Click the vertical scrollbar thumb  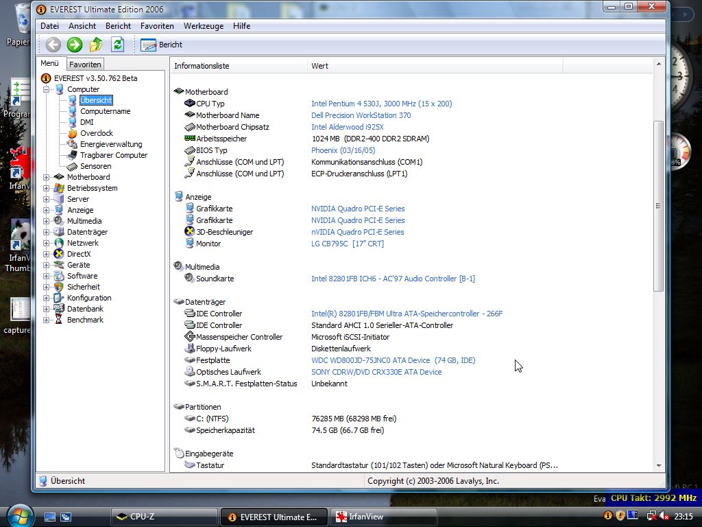[x=659, y=206]
